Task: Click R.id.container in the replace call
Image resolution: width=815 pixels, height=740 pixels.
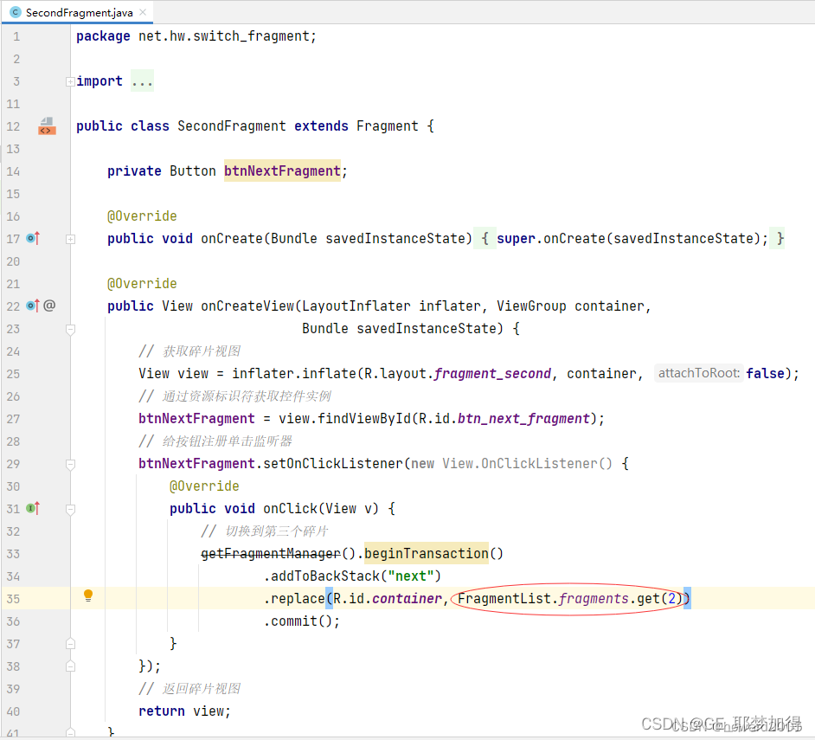Action: tap(388, 599)
